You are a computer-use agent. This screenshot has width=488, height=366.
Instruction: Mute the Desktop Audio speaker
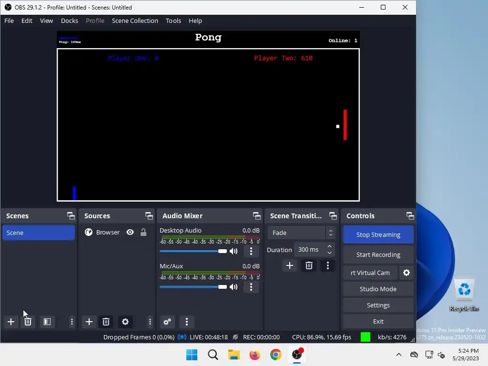pos(234,251)
